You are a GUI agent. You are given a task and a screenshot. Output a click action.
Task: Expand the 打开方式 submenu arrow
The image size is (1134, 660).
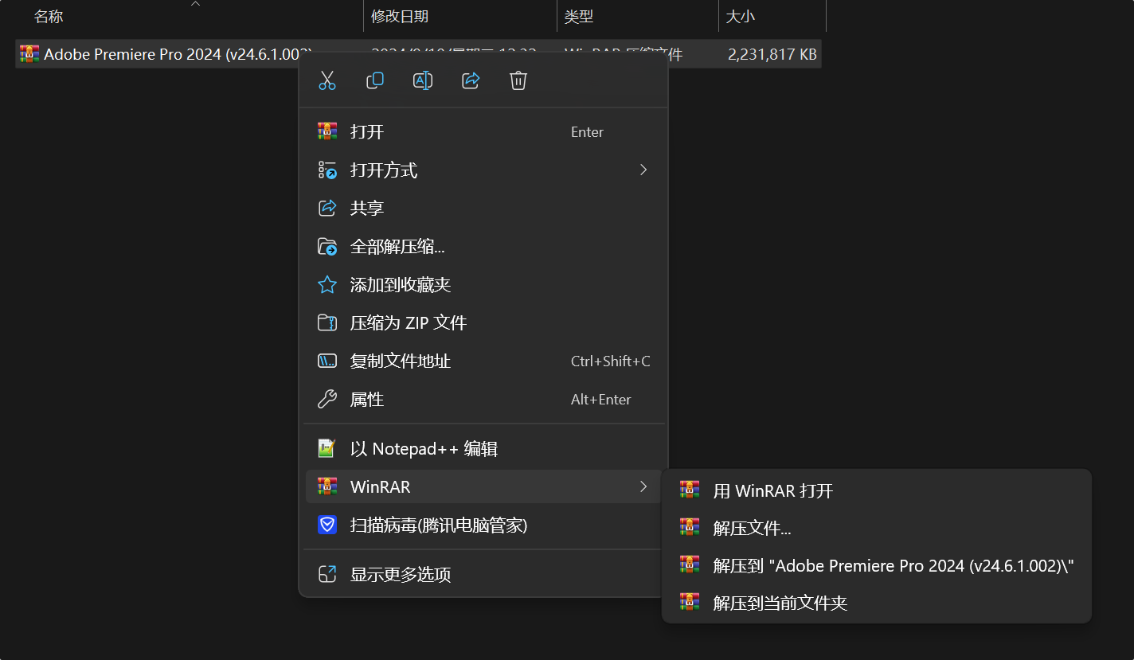[x=643, y=170]
